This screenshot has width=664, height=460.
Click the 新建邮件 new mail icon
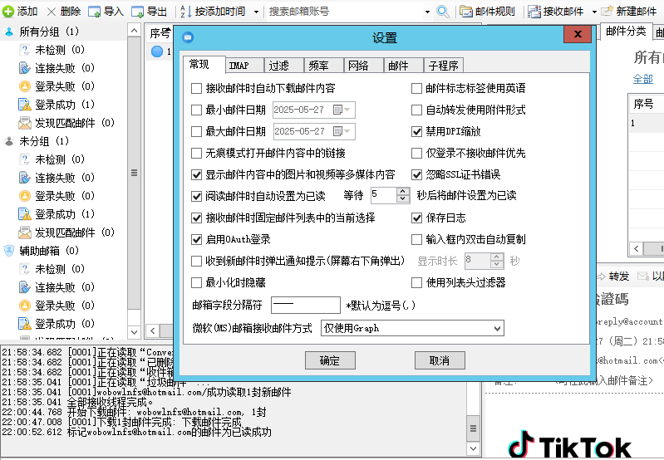coord(607,12)
